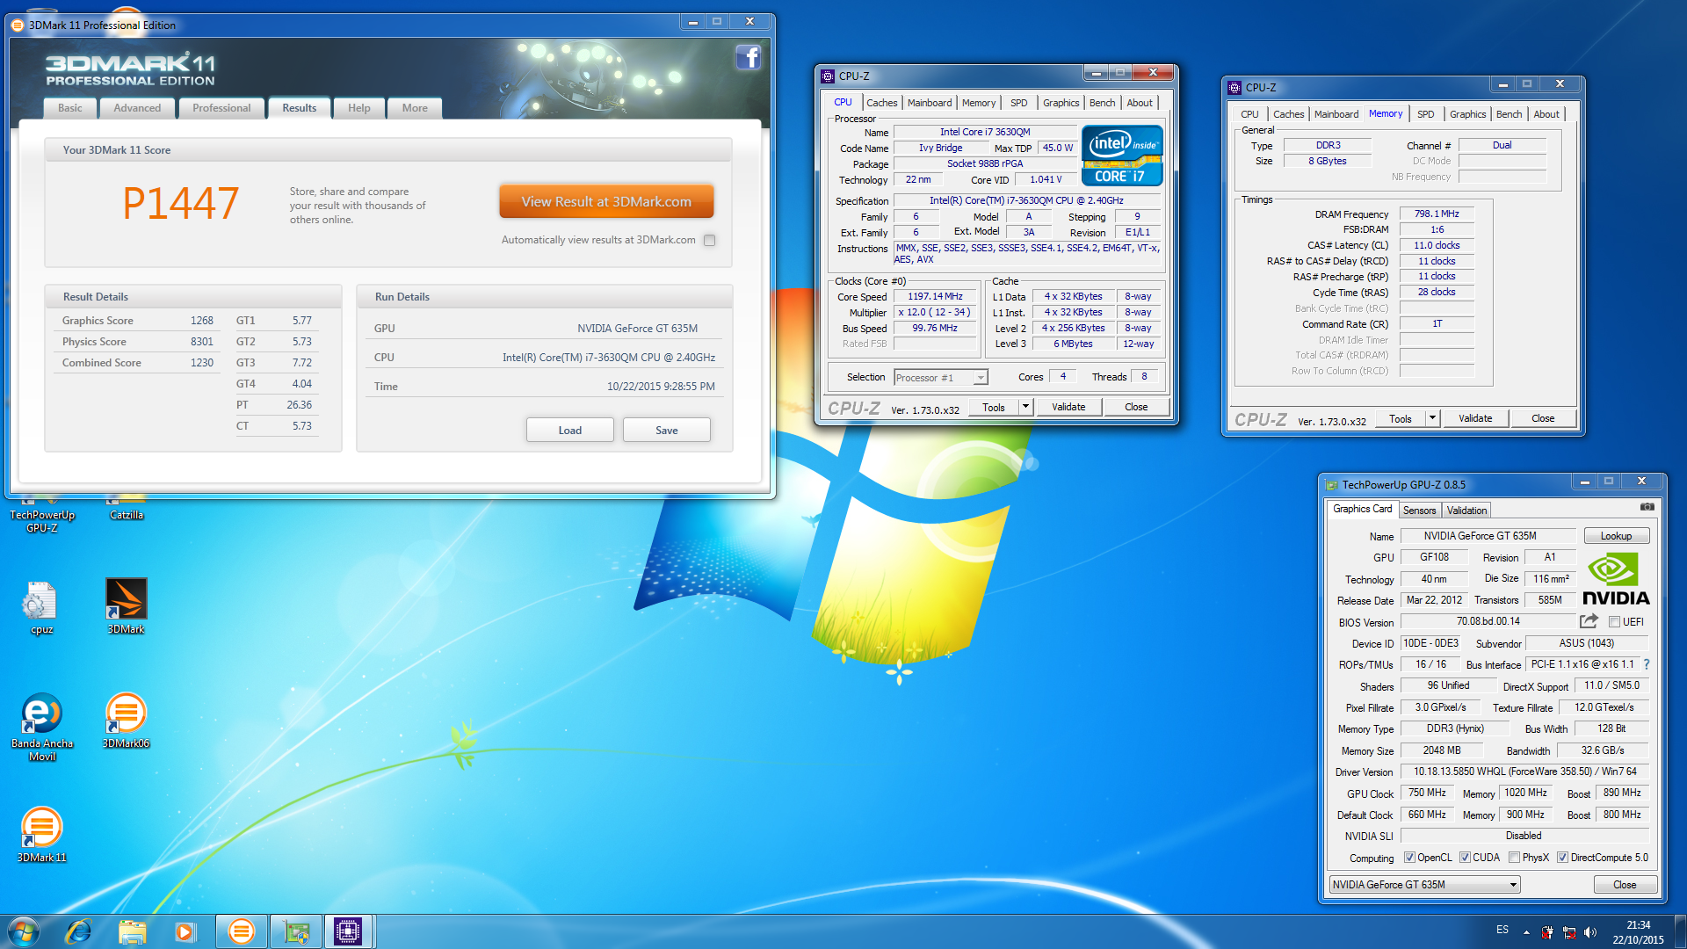Click Tools button in CPU-Z CPU window
The image size is (1687, 949).
pyautogui.click(x=994, y=407)
